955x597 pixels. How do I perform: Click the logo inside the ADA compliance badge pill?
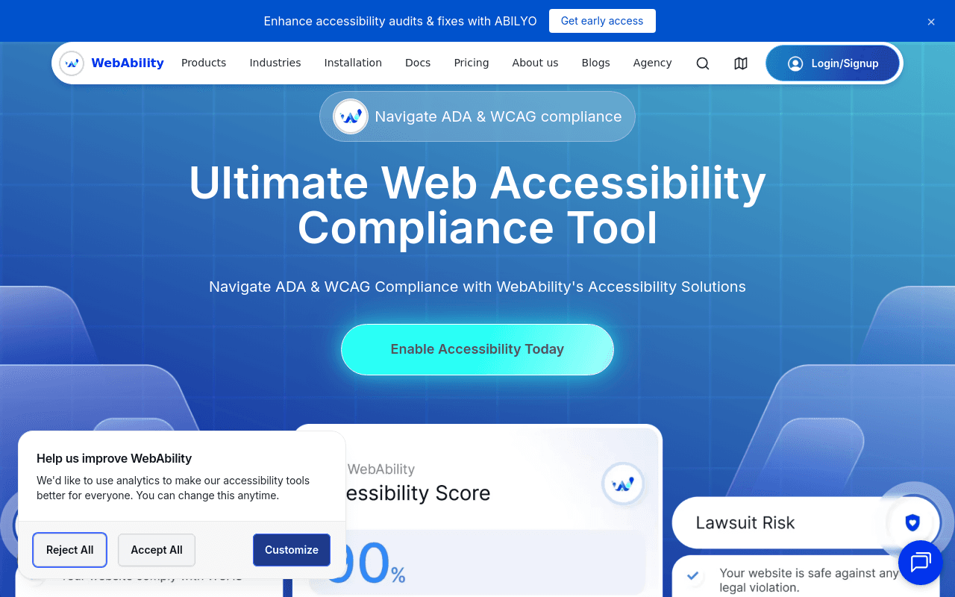click(x=351, y=116)
